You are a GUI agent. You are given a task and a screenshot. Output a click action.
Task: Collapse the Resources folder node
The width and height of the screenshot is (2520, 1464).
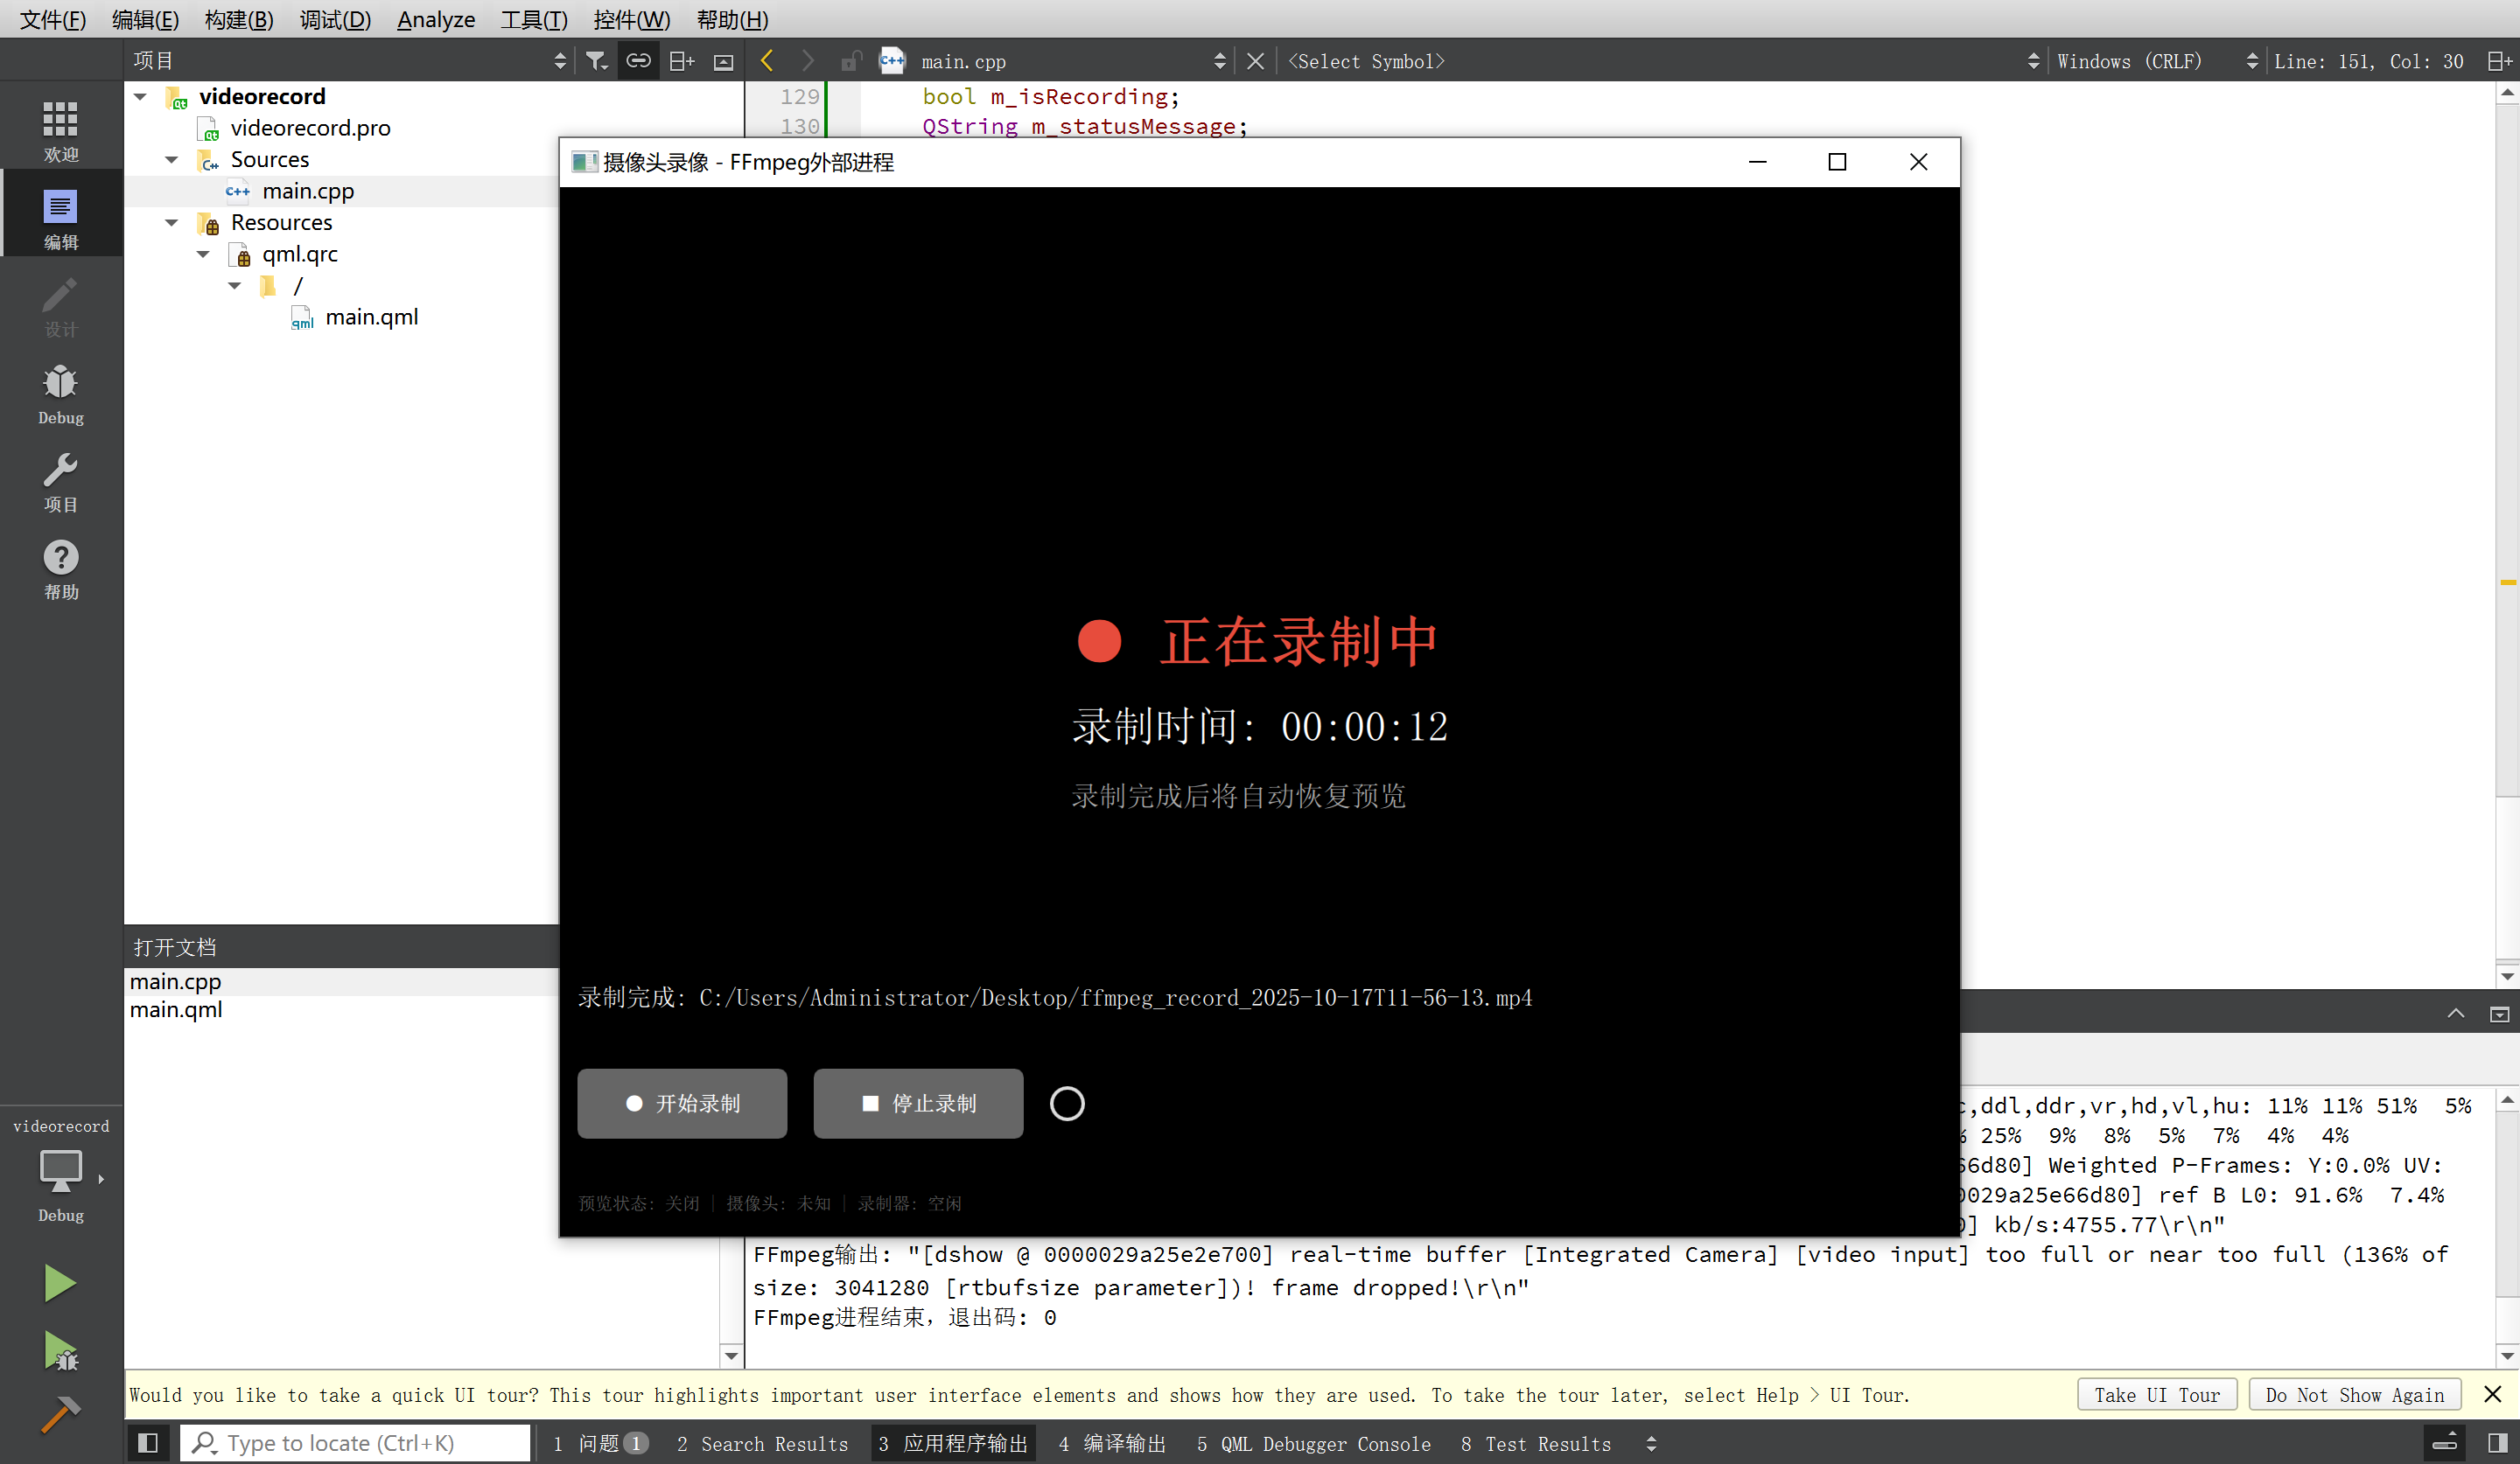point(171,223)
